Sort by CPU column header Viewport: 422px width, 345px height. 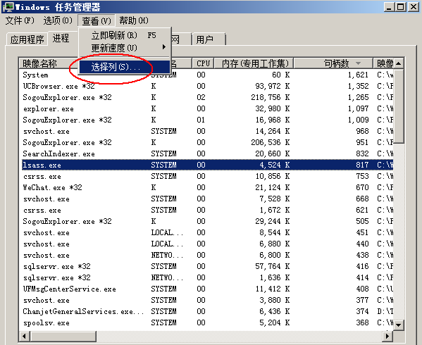coord(203,63)
